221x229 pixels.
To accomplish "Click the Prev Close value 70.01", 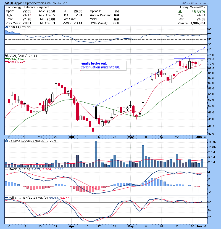I will pos(27,23).
